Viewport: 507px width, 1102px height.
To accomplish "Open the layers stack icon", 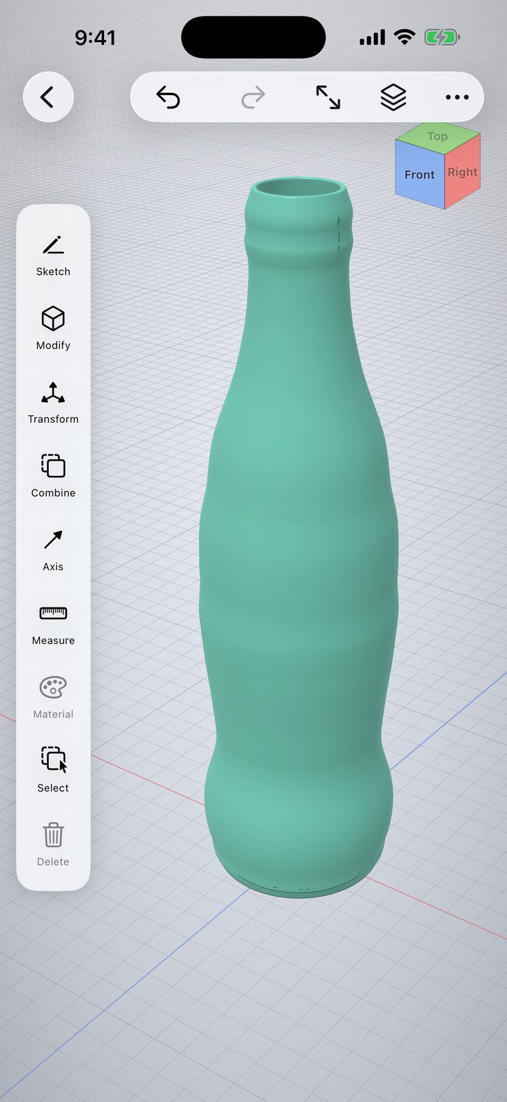I will 393,97.
